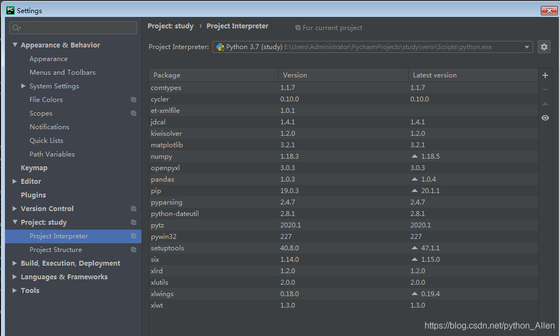Click Project: study breadcrumb
560x336 pixels.
point(170,26)
